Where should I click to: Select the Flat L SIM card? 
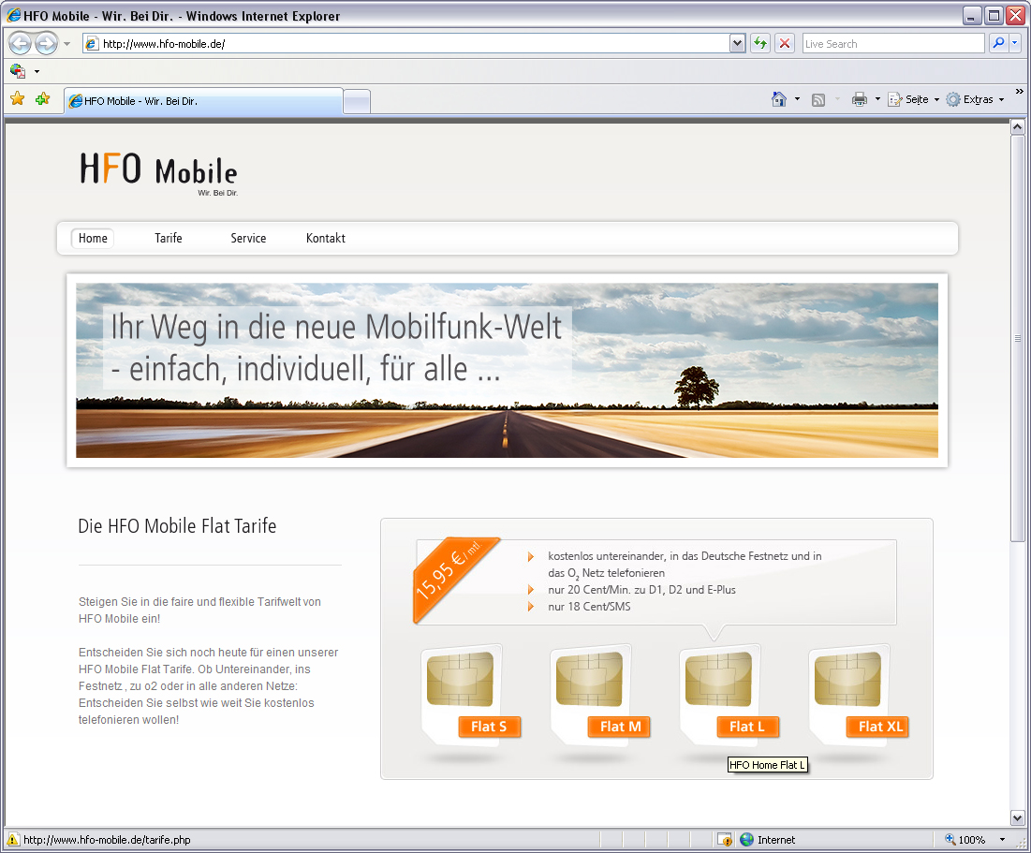[728, 694]
